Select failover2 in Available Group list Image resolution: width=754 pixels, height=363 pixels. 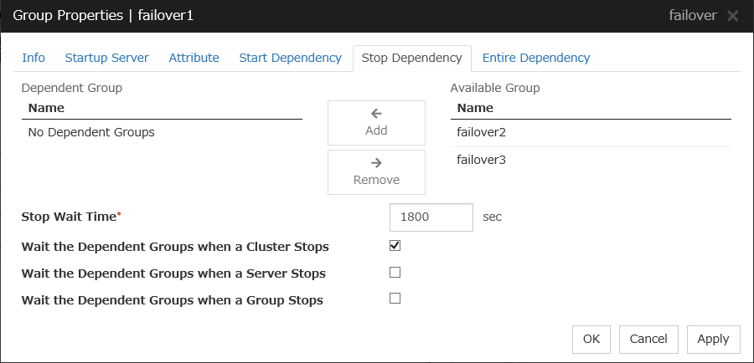tap(482, 132)
